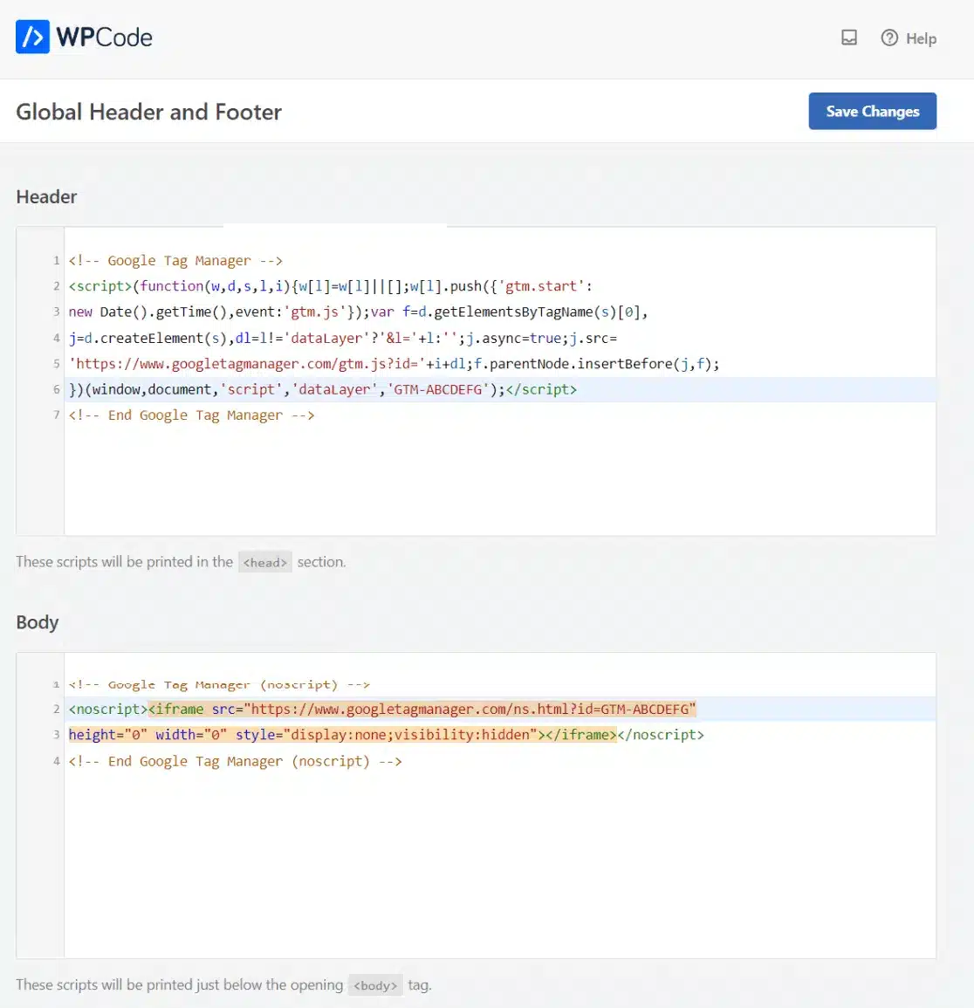Image resolution: width=974 pixels, height=1008 pixels.
Task: Click End Google Tag Manager comment in Header
Action: coord(192,415)
